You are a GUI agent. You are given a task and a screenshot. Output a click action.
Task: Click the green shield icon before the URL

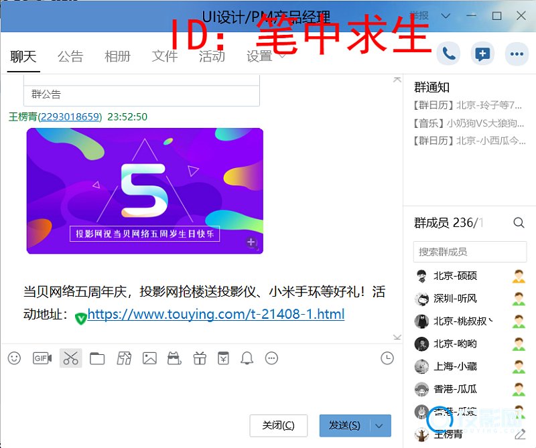(80, 318)
